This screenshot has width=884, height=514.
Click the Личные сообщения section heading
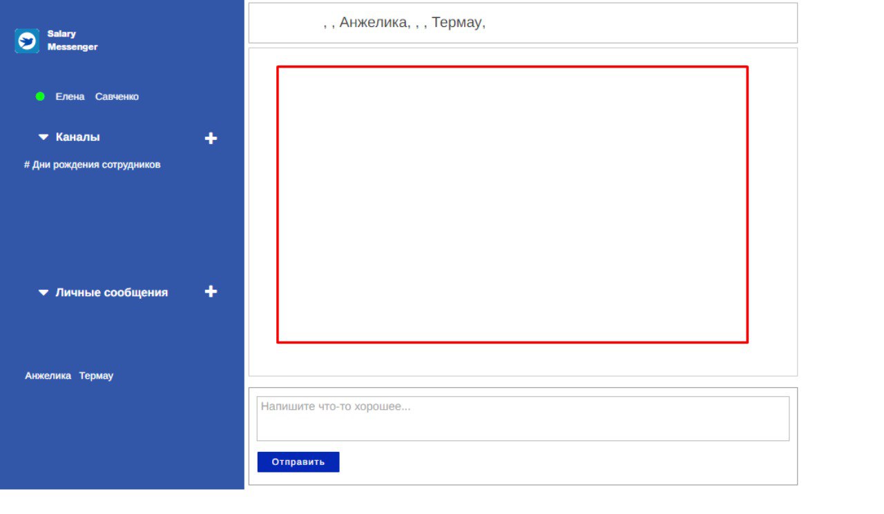[x=112, y=293]
